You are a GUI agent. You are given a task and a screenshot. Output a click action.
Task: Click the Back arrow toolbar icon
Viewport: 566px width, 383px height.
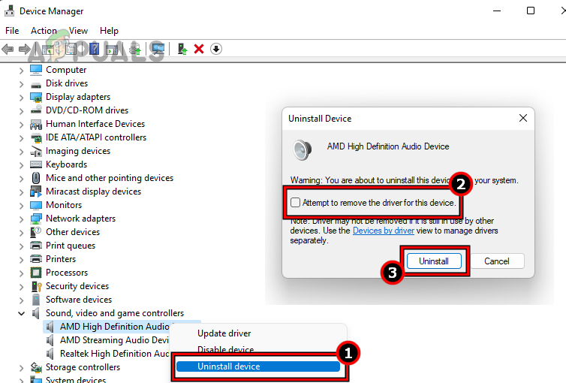click(8, 49)
